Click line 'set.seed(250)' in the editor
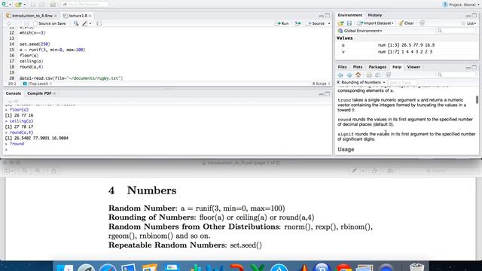 coord(35,44)
